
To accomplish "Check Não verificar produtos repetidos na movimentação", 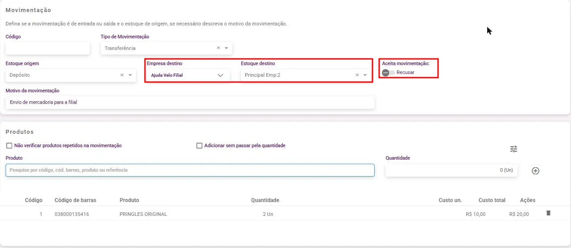I will coord(9,145).
